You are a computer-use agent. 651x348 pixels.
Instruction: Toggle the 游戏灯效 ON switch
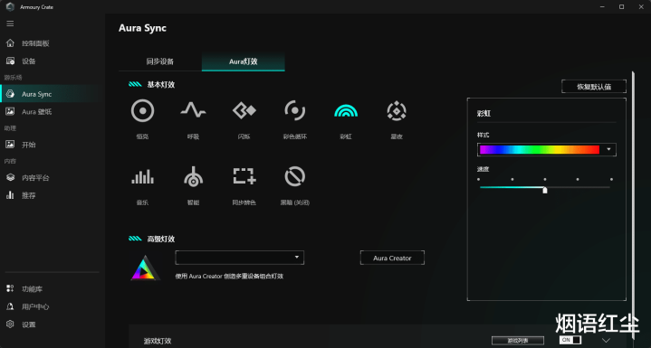[x=570, y=340]
